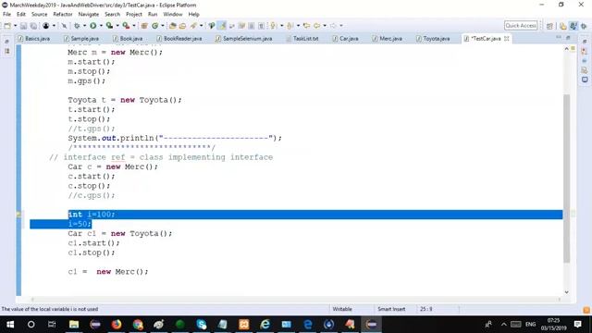Open the File menu

(x=6, y=15)
